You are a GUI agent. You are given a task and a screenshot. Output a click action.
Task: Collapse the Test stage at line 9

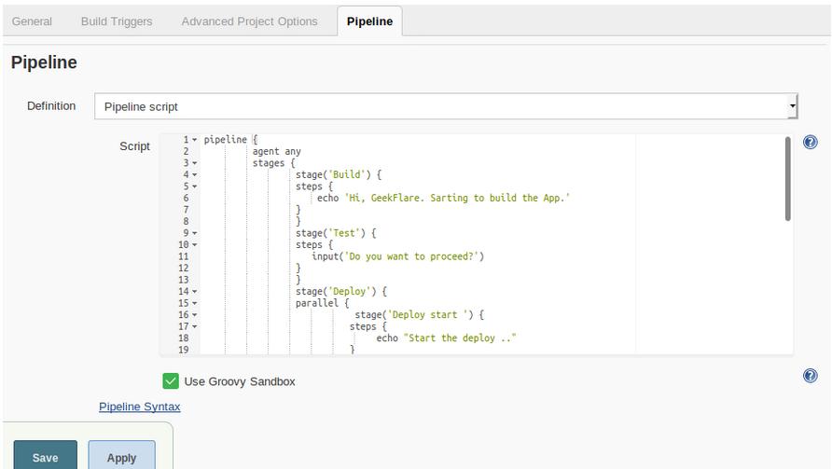[194, 233]
